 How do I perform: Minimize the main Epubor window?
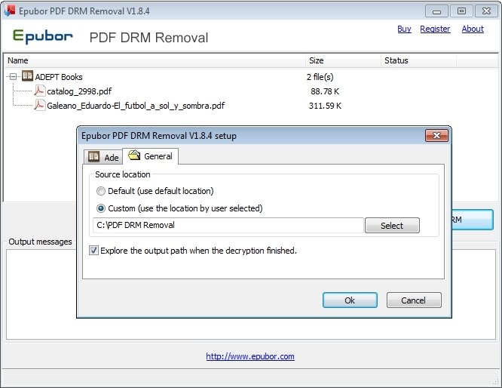tap(436, 11)
